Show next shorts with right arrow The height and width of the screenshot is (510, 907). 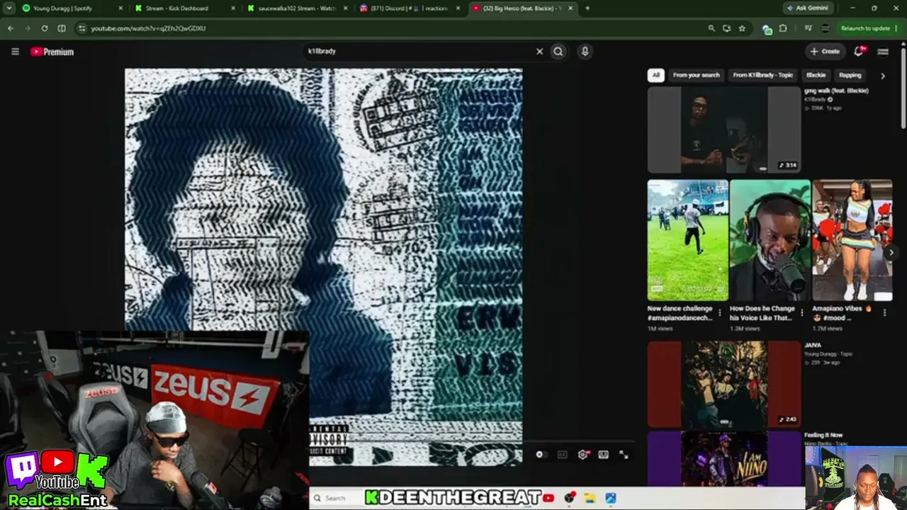891,252
